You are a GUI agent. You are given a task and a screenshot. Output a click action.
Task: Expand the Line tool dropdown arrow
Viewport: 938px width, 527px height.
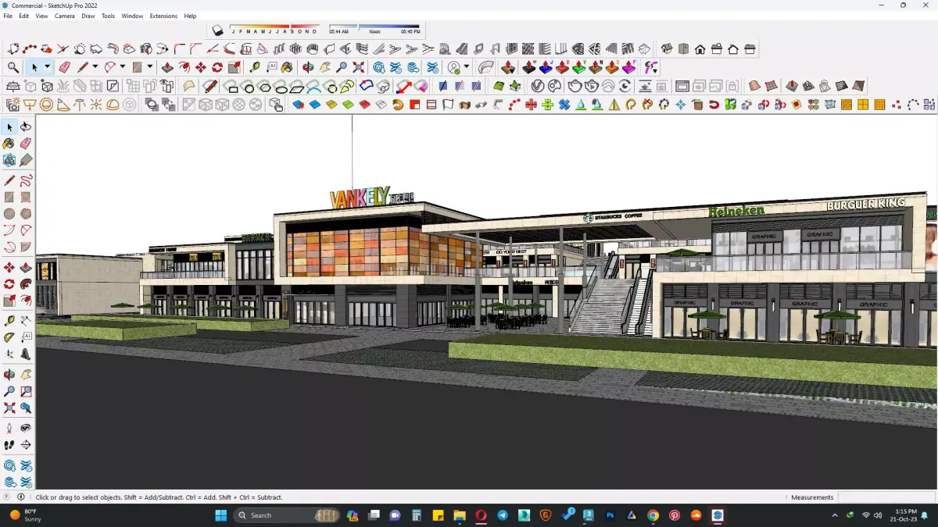pyautogui.click(x=95, y=67)
